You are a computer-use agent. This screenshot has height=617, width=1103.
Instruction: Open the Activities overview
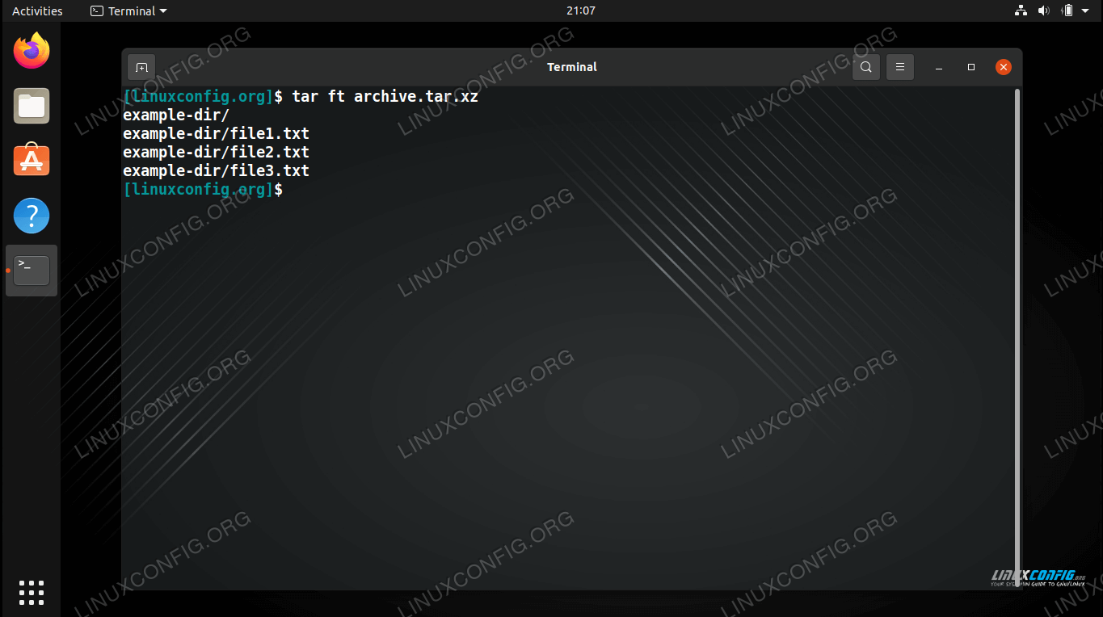coord(37,10)
